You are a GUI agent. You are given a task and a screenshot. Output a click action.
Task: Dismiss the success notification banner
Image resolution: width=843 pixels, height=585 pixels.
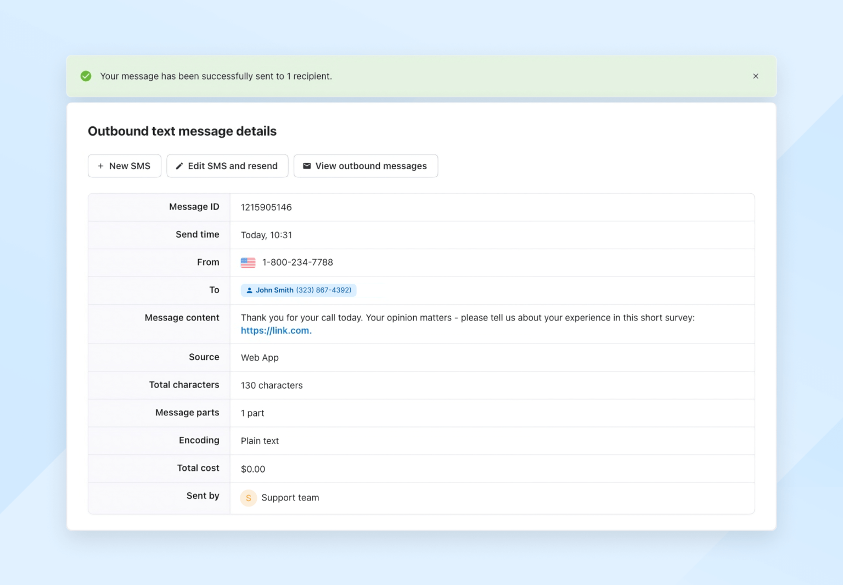tap(755, 76)
